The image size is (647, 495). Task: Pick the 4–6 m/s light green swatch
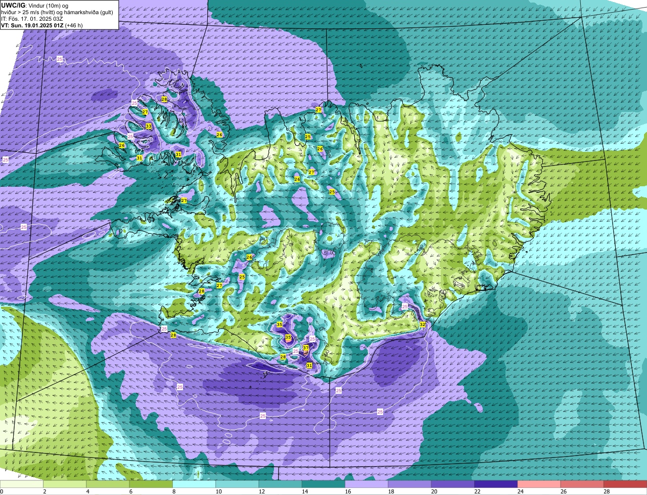pos(108,484)
